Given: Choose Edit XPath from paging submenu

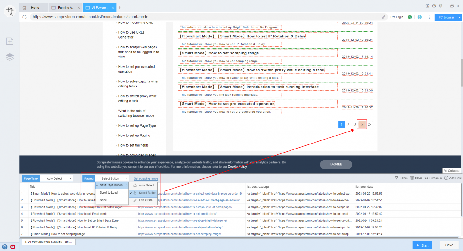Looking at the screenshot, I should point(145,200).
